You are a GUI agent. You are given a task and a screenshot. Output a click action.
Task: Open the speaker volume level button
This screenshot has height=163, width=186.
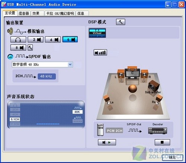click(100, 52)
